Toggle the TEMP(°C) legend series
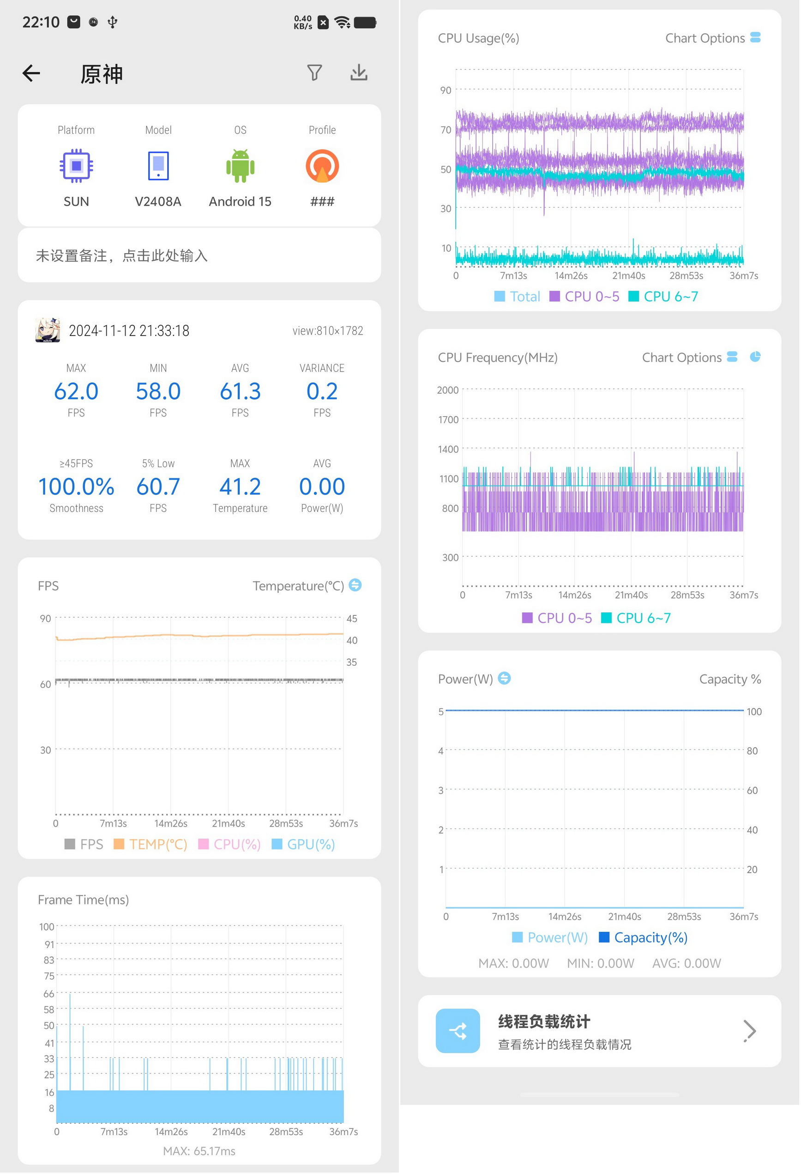 [x=151, y=845]
